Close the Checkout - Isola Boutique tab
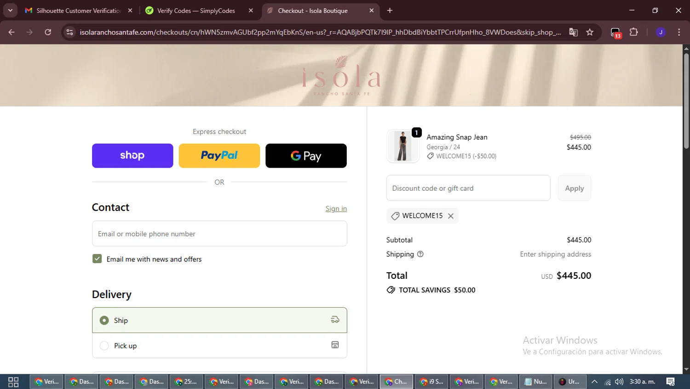The image size is (690, 389). [x=372, y=11]
